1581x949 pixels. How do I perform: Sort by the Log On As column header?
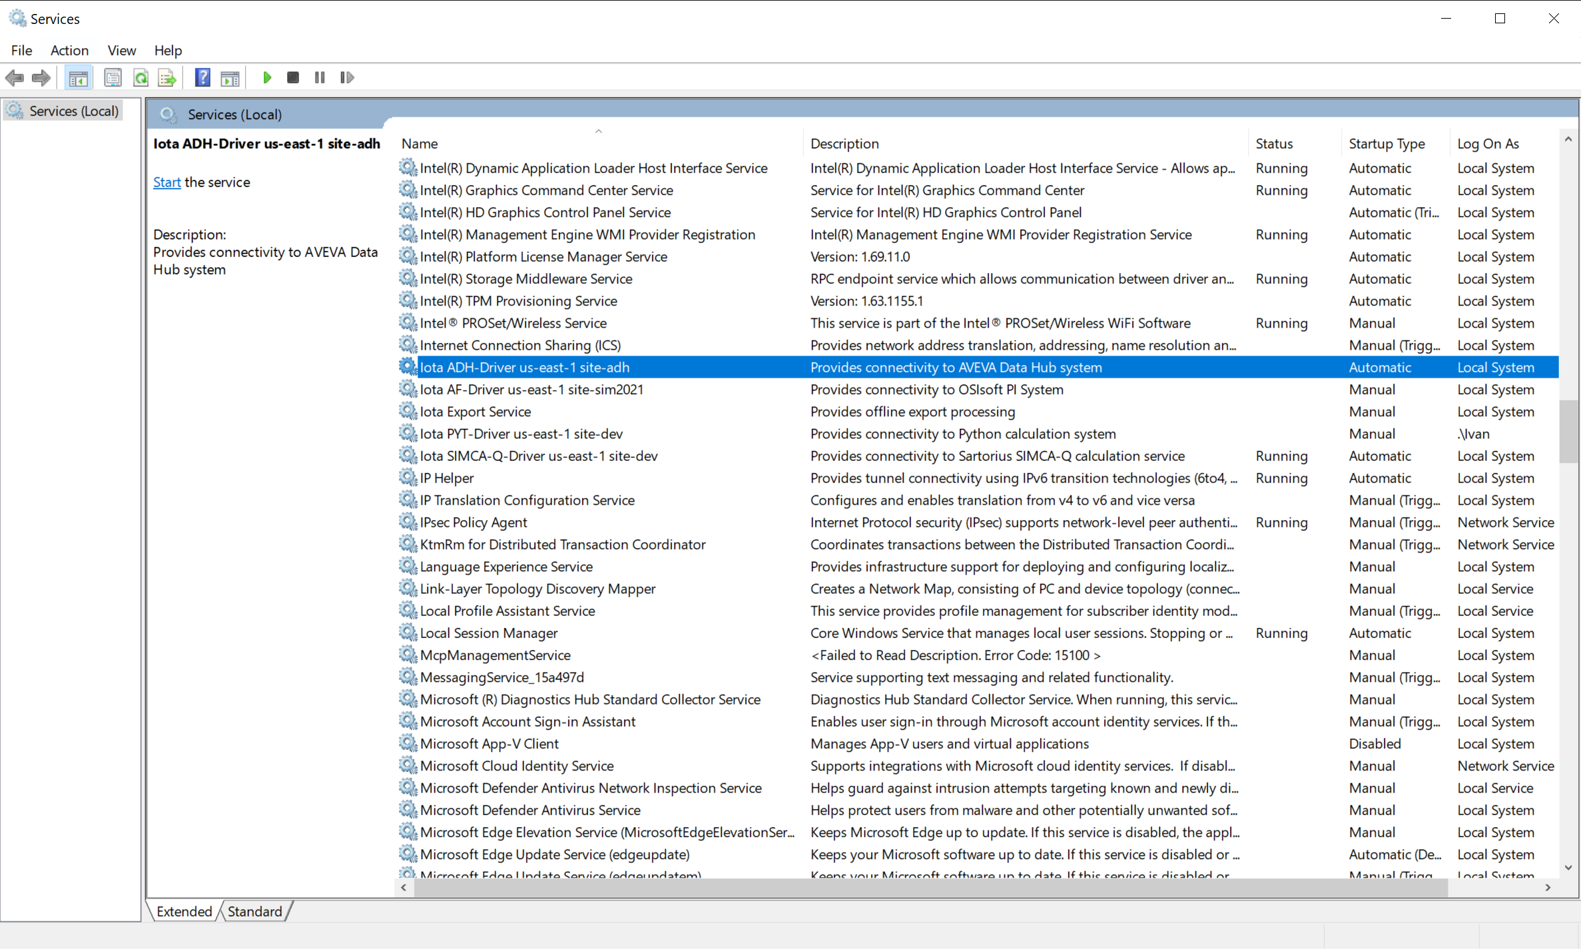pyautogui.click(x=1505, y=143)
